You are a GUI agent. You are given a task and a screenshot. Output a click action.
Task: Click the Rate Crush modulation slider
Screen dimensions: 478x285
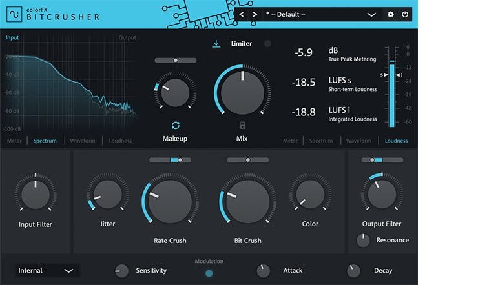(170, 160)
